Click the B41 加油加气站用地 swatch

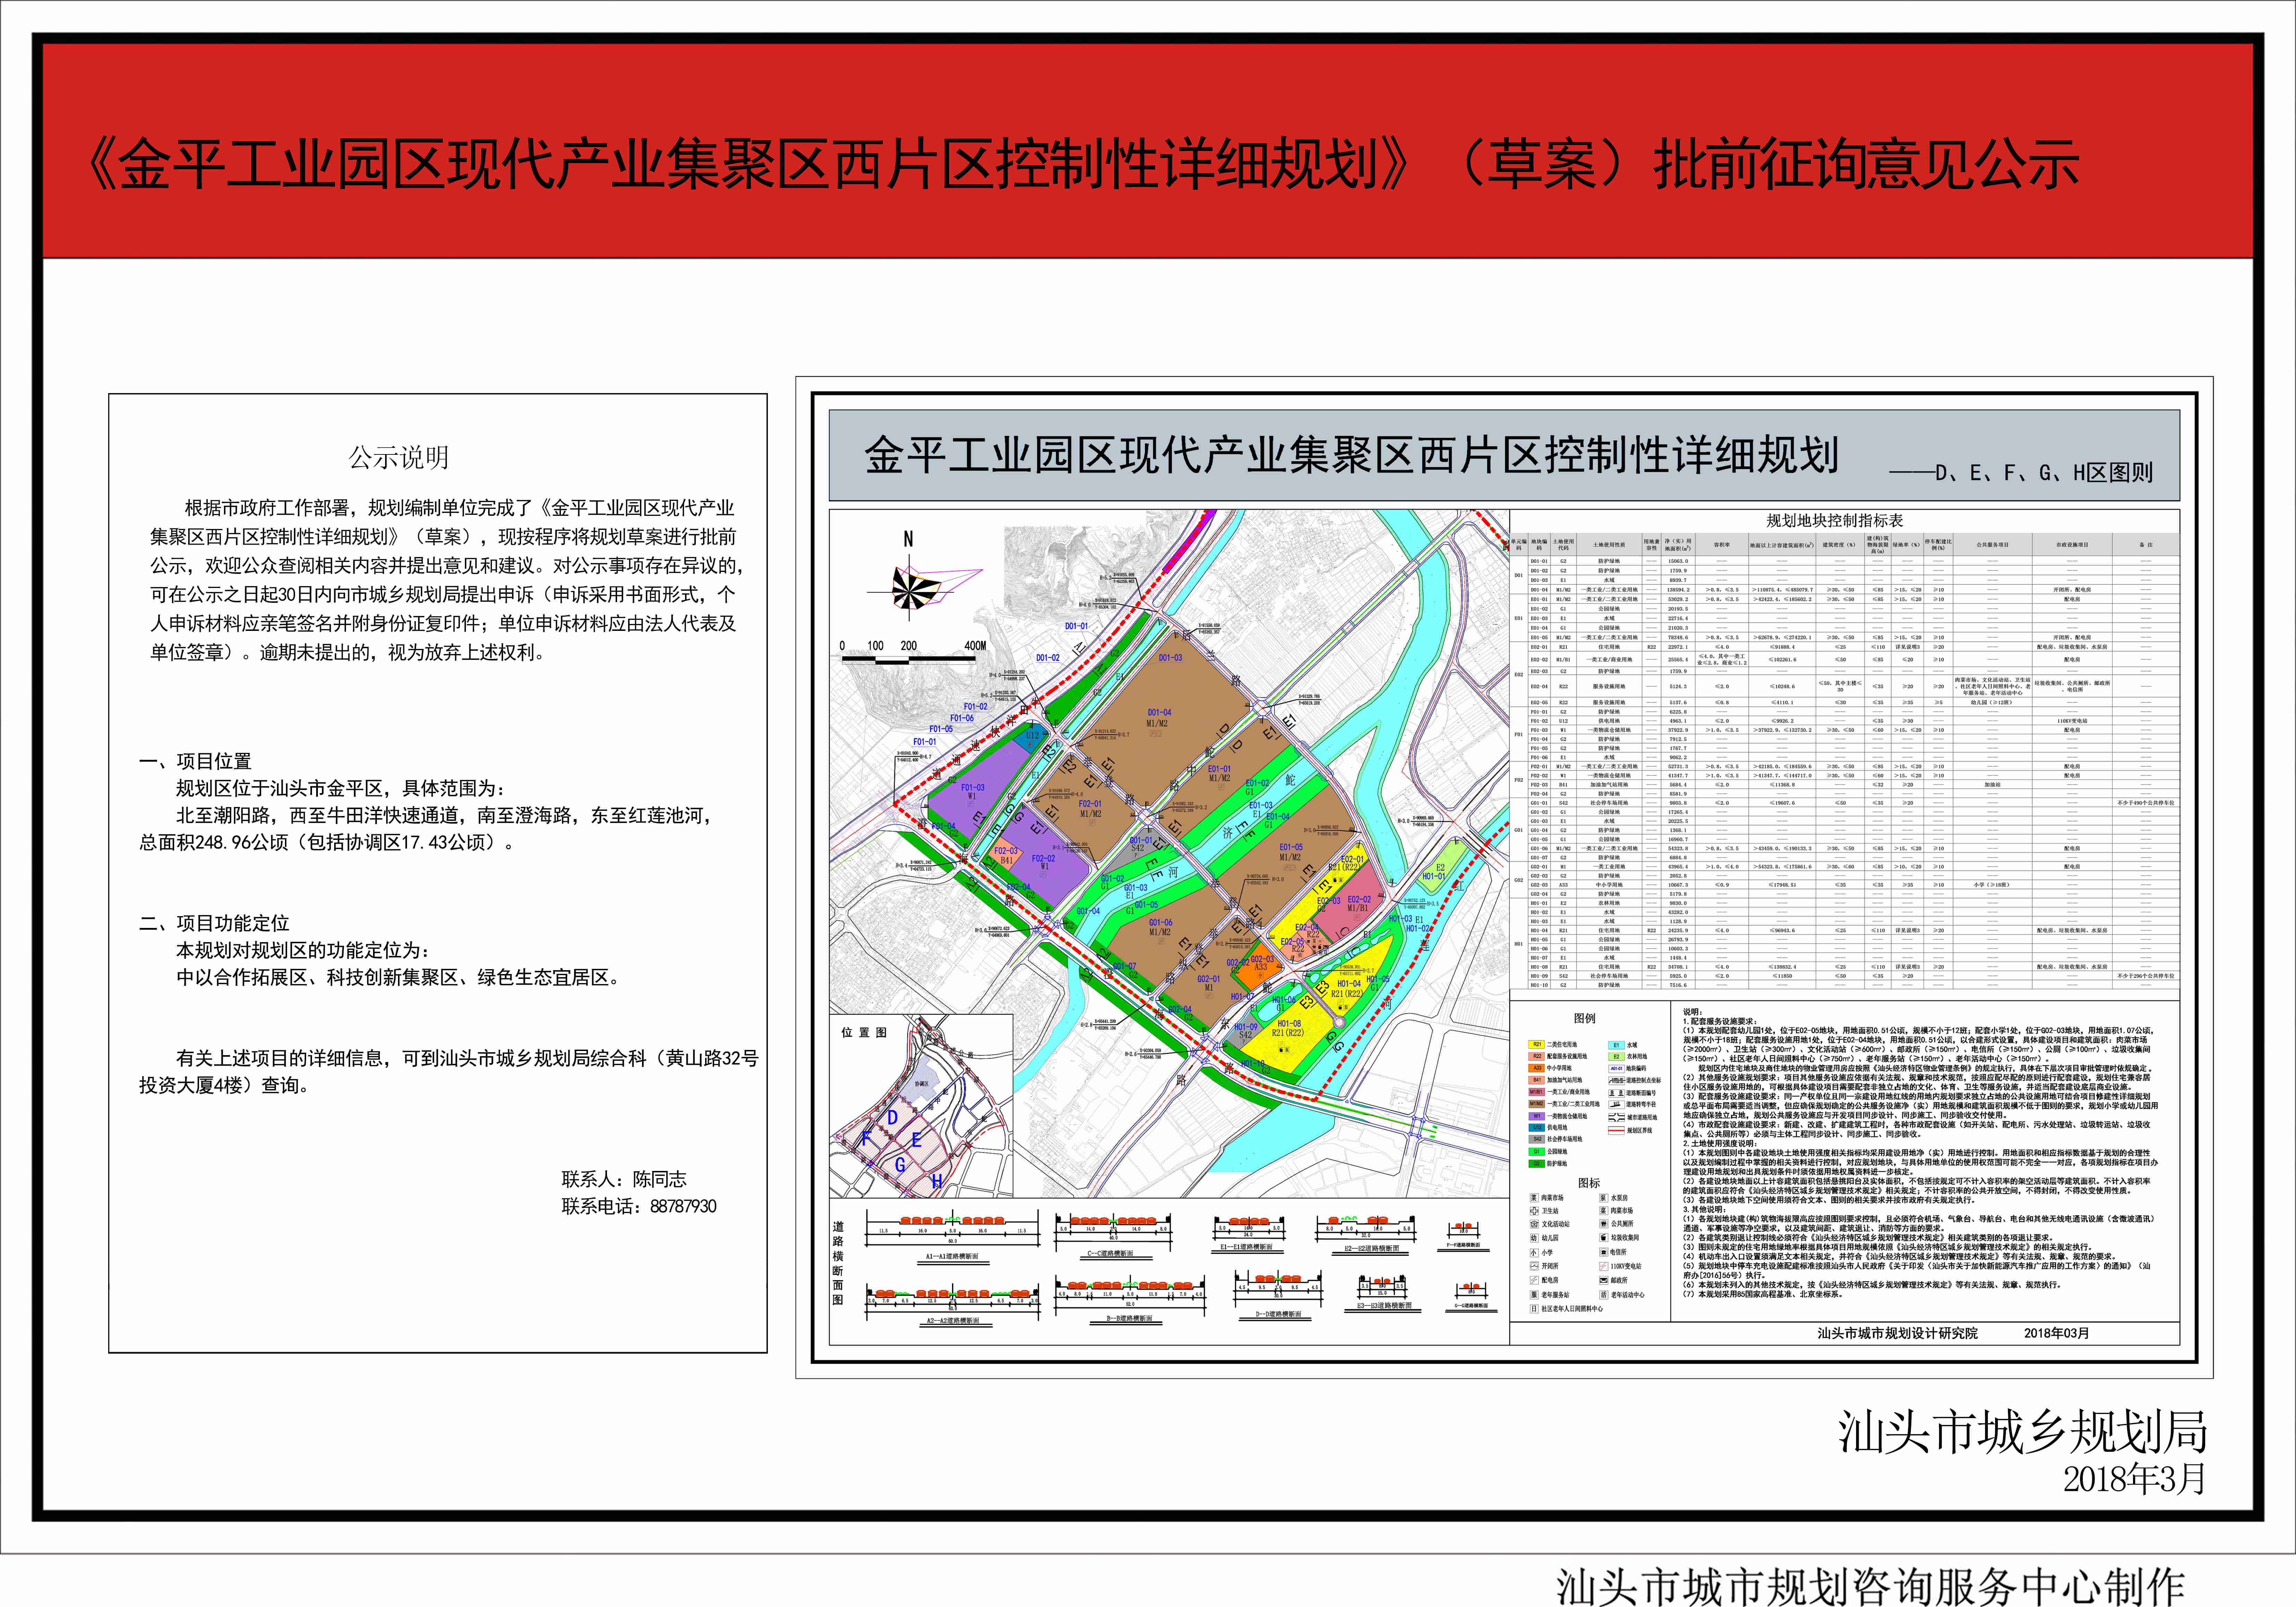1537,1080
